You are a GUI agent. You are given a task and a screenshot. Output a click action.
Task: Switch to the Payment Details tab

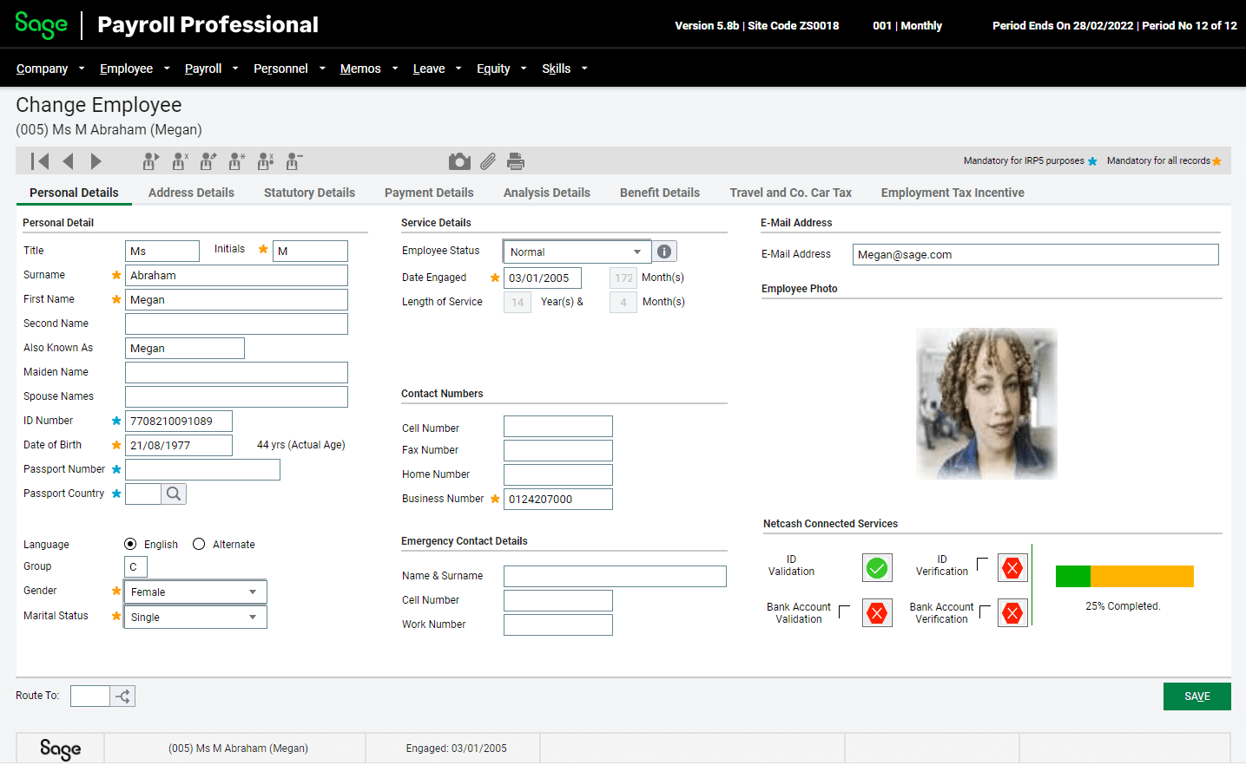[429, 193]
